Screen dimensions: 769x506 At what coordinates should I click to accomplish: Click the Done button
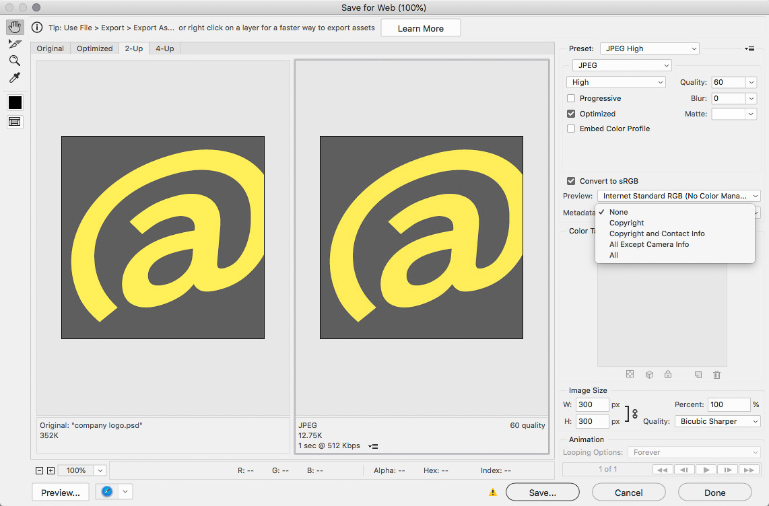pos(715,493)
